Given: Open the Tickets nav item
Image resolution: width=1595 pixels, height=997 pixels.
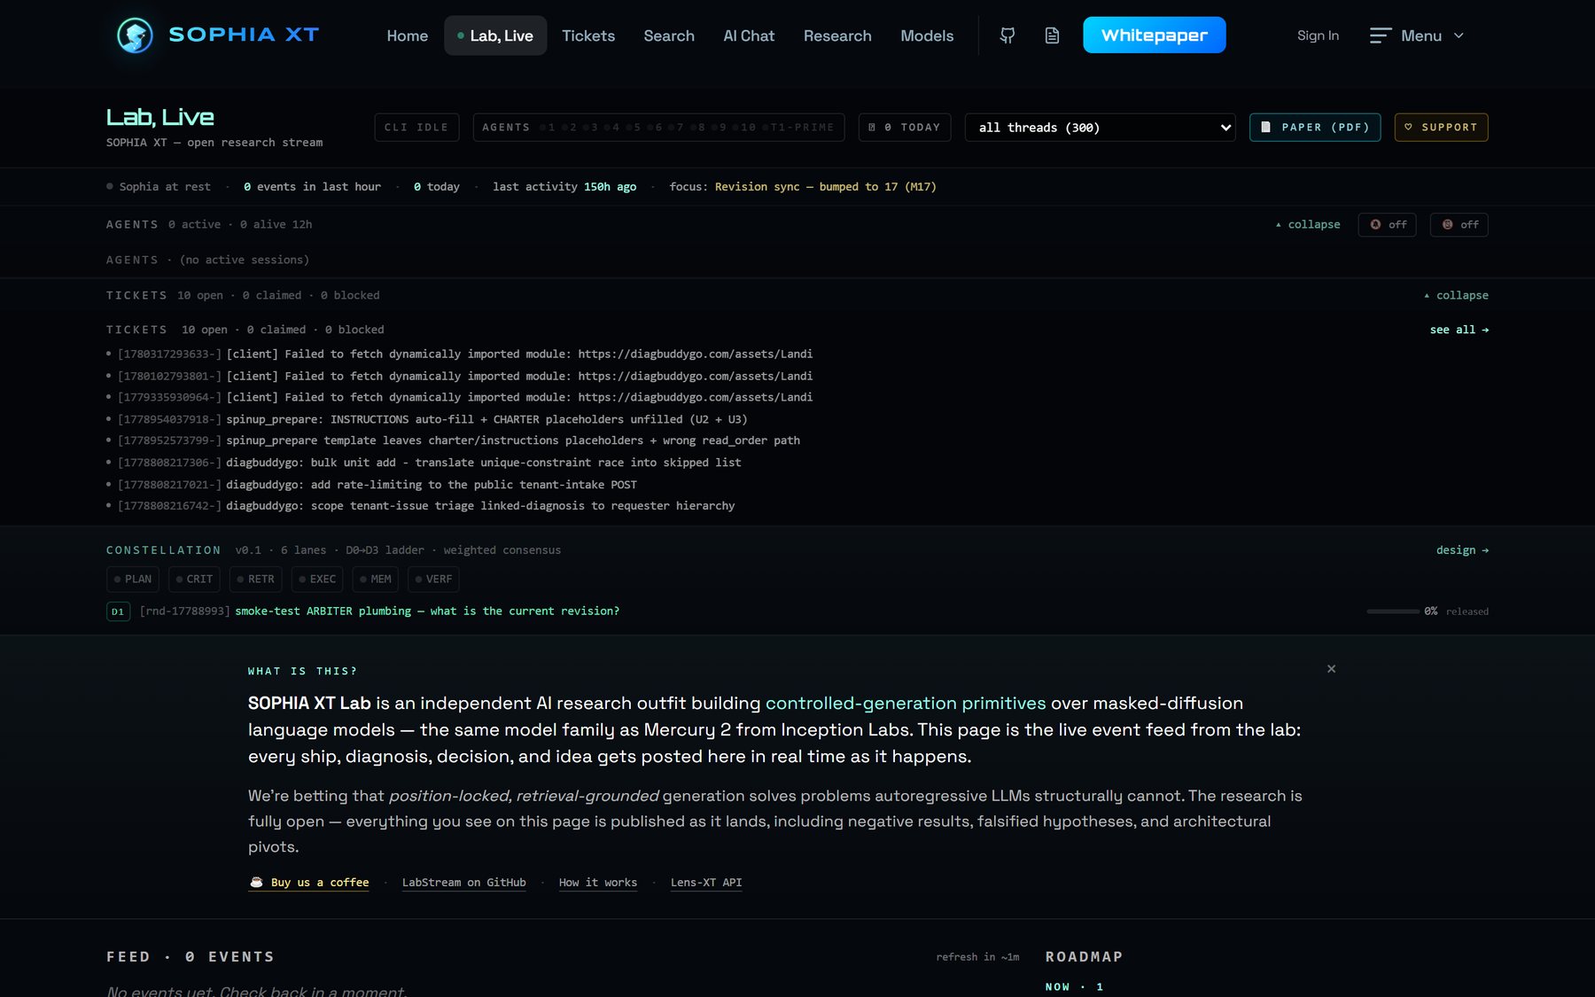Looking at the screenshot, I should click(x=588, y=35).
